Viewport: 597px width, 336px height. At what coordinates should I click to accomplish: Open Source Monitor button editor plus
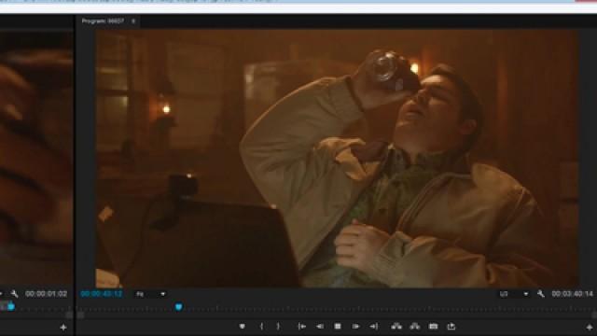[x=63, y=328]
